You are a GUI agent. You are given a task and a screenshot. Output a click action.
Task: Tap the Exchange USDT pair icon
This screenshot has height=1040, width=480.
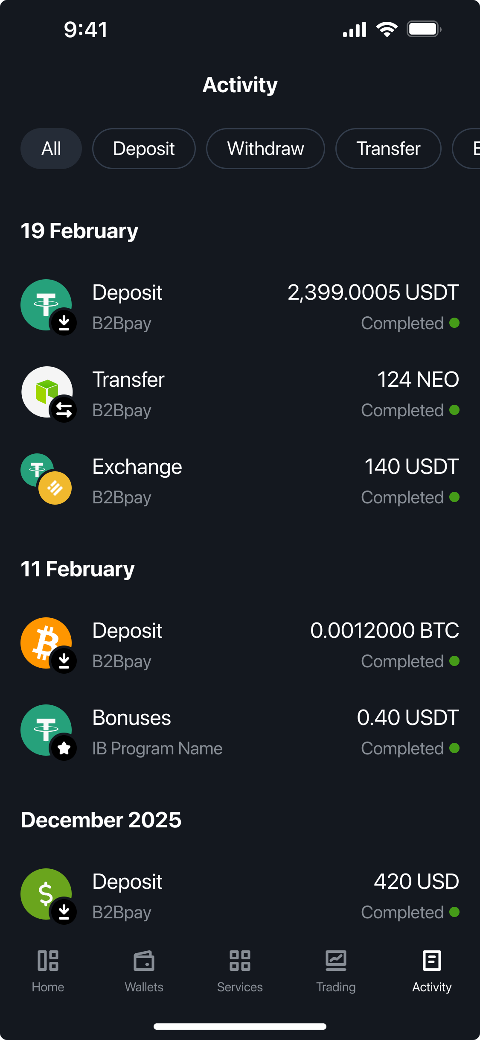(x=46, y=479)
